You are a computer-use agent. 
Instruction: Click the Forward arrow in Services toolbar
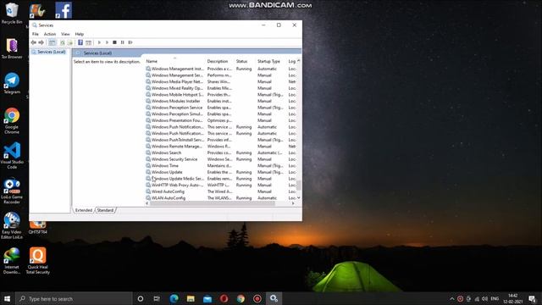tap(41, 42)
